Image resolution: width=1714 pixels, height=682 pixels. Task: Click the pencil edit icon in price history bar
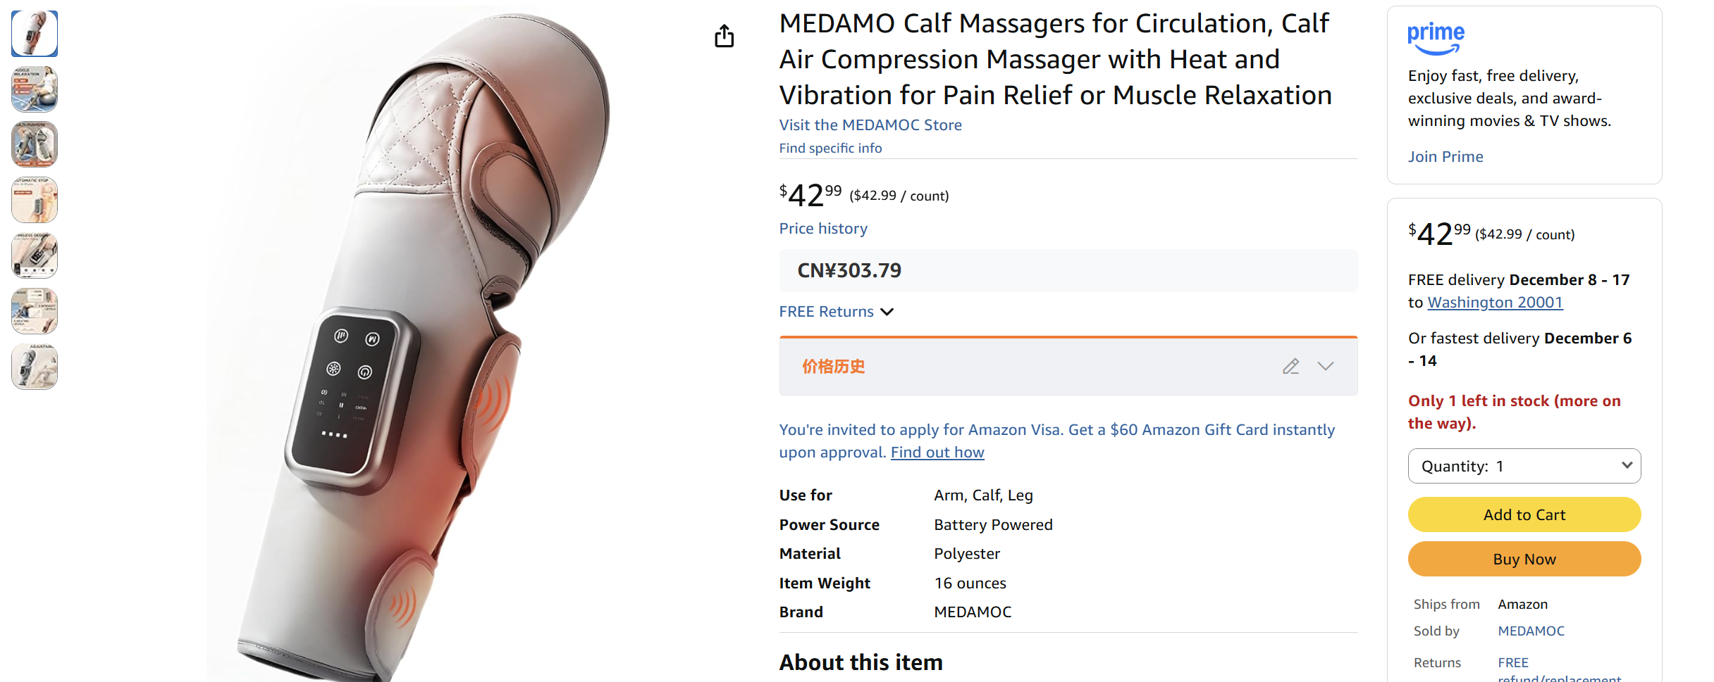pos(1290,366)
